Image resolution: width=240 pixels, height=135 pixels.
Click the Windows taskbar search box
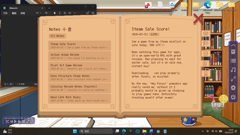coord(96,131)
